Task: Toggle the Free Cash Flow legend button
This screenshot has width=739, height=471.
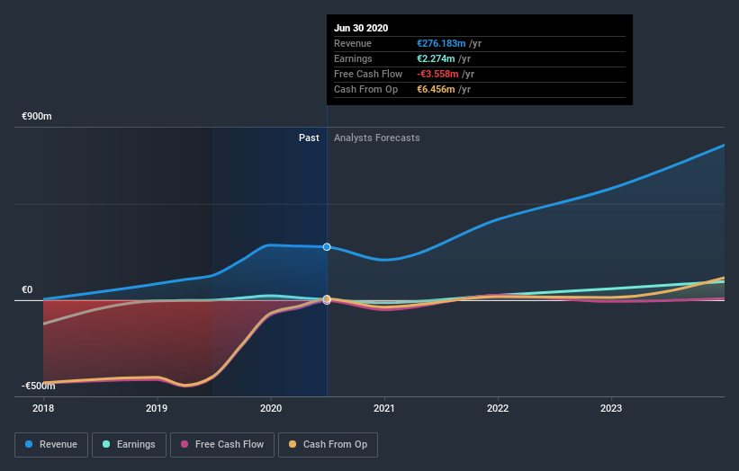Action: [222, 445]
